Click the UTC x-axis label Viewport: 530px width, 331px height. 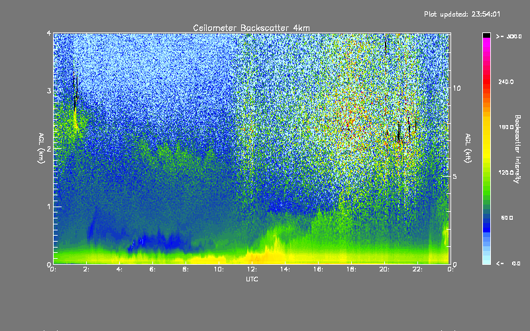point(252,279)
